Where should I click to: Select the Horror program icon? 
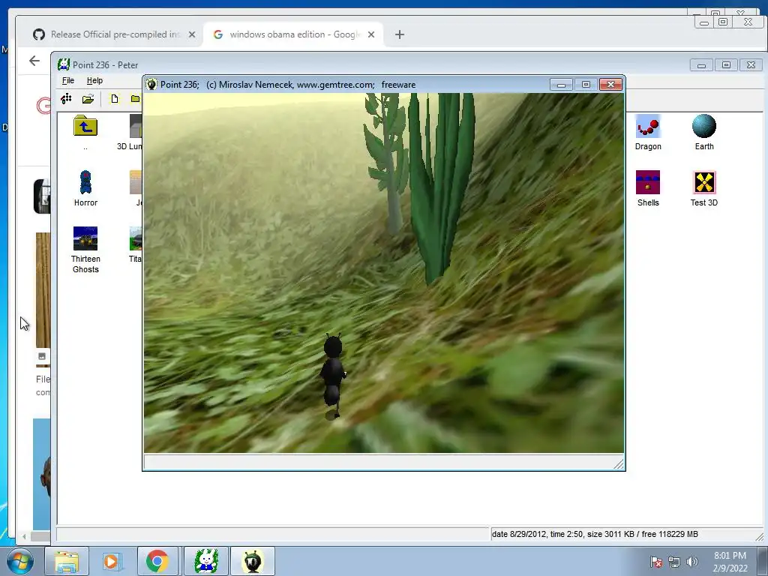coord(85,183)
